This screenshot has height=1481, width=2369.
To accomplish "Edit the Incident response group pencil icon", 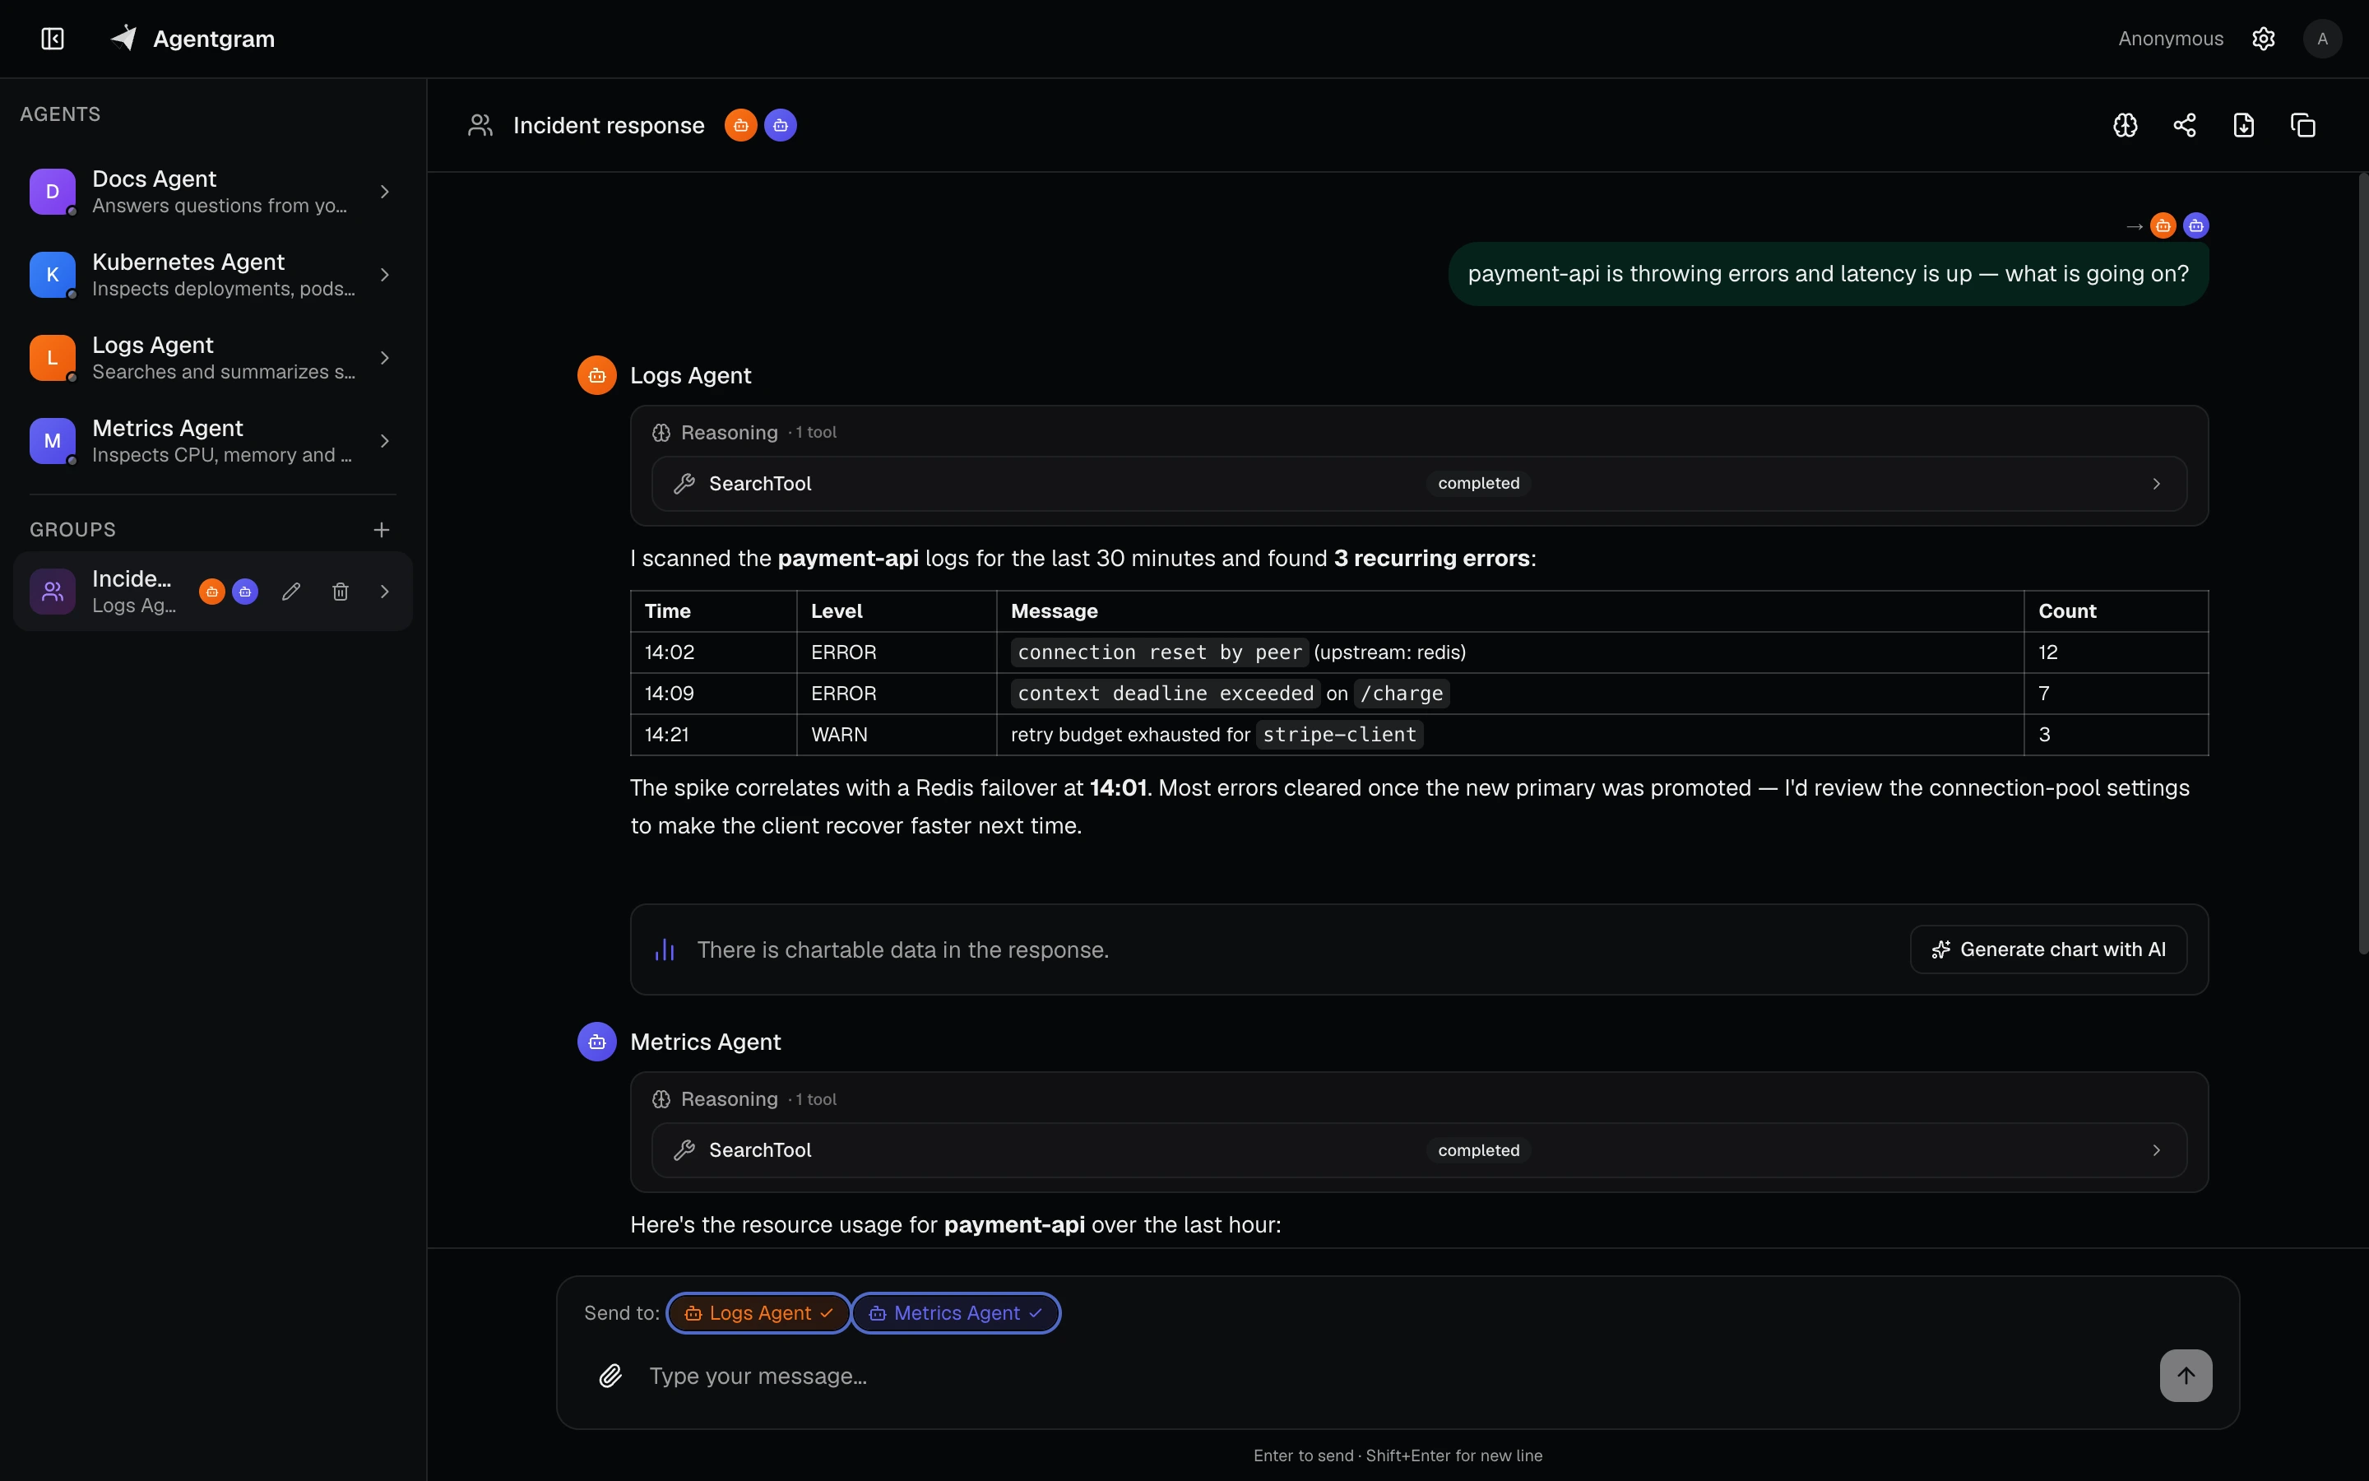I will pos(290,592).
